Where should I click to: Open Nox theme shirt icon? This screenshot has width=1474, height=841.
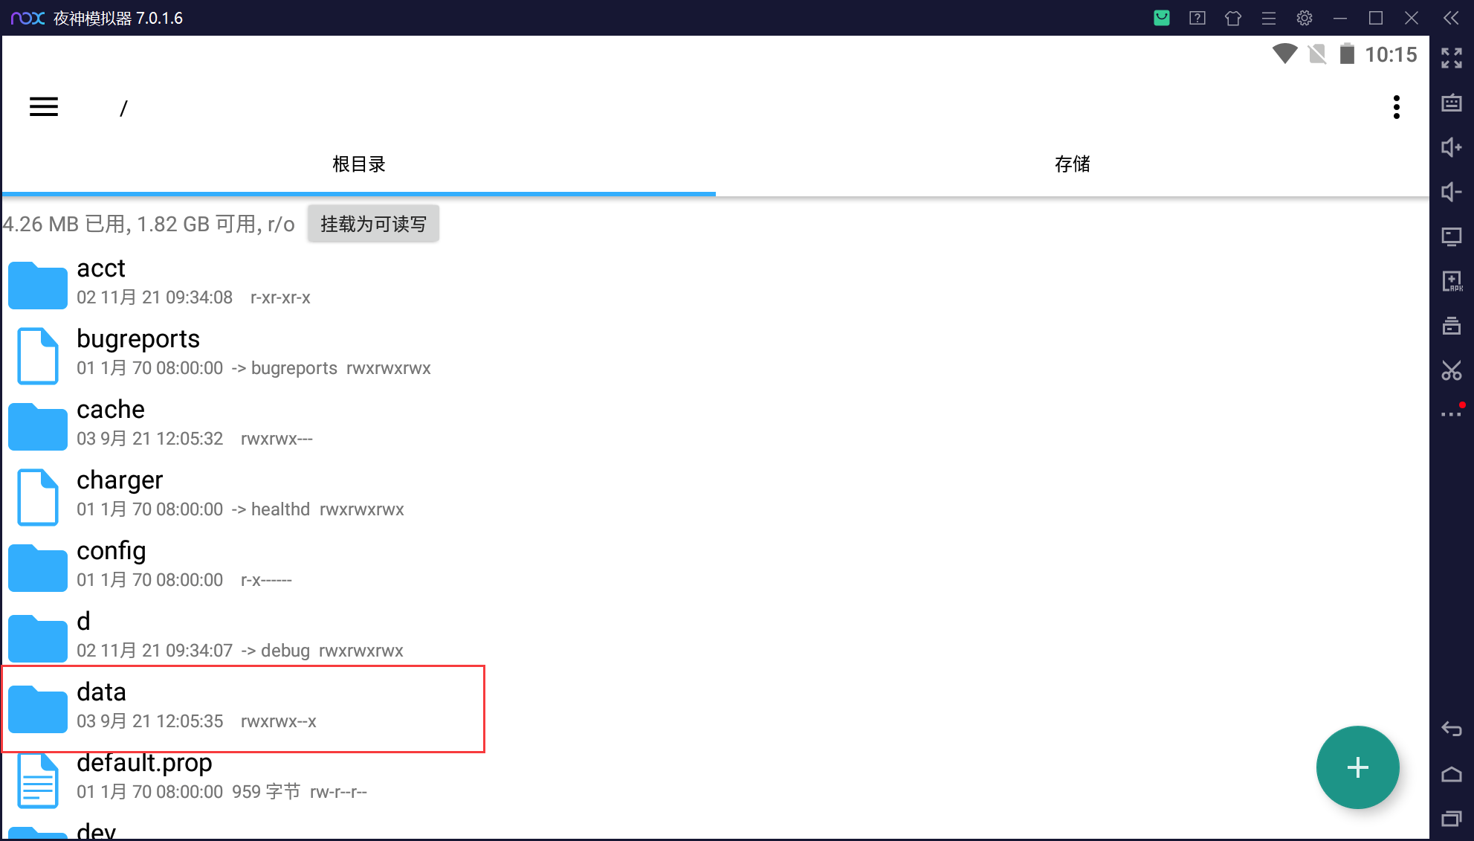pos(1233,18)
